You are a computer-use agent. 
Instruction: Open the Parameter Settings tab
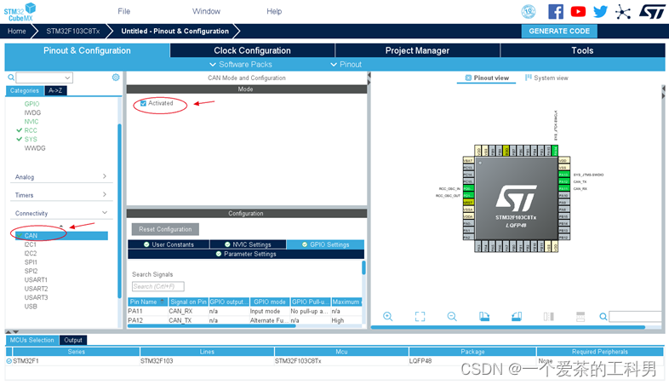coord(246,254)
